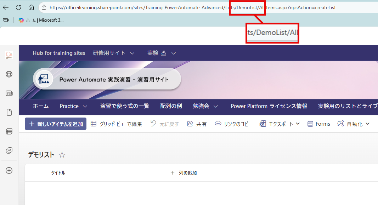Click the globe icon in left sidebar
378x205 pixels.
coord(9,74)
